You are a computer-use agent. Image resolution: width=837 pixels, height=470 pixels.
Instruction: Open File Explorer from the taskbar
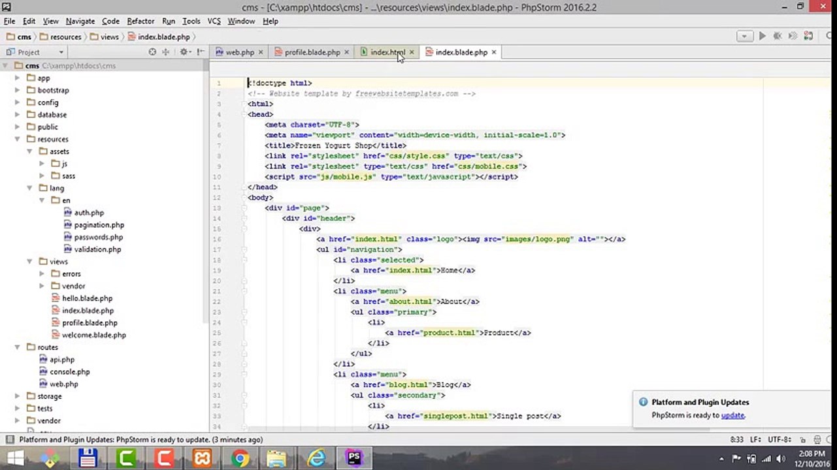277,459
